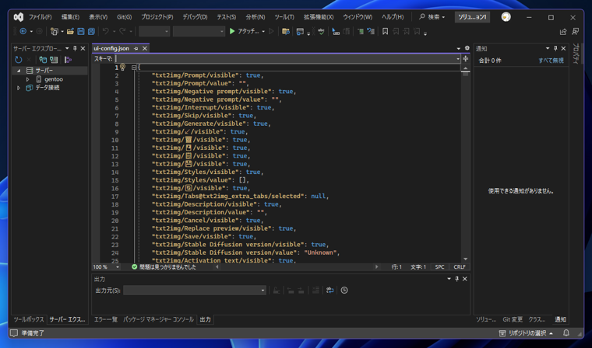Click the new project toolbar icon
The width and height of the screenshot is (592, 348).
click(x=55, y=32)
